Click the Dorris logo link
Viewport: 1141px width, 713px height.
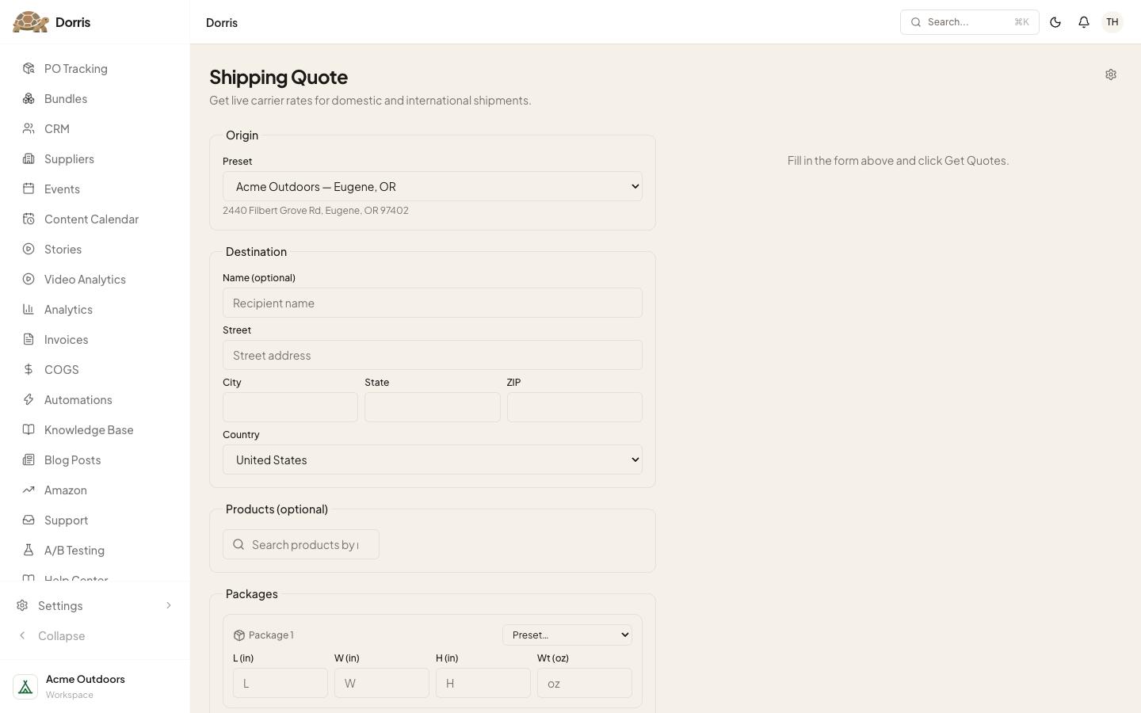click(x=52, y=22)
